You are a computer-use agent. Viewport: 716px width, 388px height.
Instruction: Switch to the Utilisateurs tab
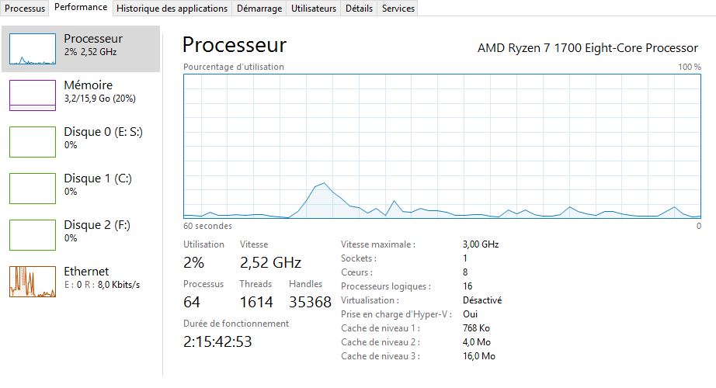[x=314, y=9]
